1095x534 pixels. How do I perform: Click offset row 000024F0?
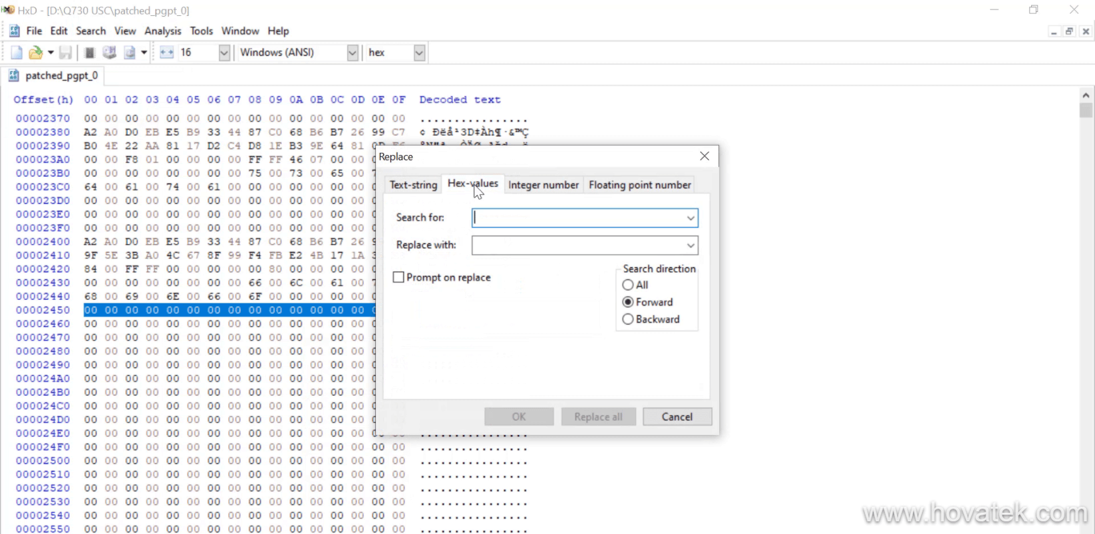click(43, 447)
